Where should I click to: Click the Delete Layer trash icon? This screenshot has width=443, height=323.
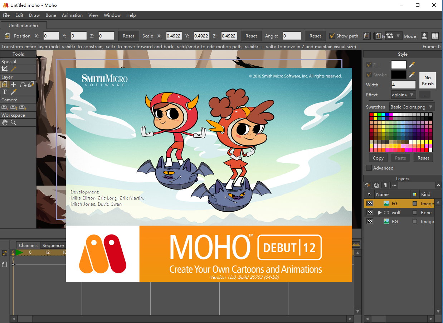pos(385,185)
